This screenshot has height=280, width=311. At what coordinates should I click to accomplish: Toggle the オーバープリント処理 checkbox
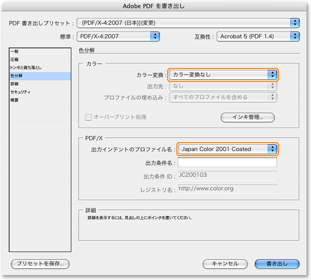pos(88,117)
